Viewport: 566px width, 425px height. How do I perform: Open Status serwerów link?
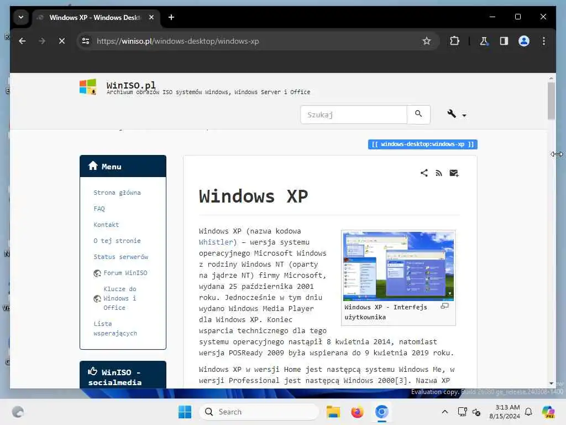click(120, 257)
